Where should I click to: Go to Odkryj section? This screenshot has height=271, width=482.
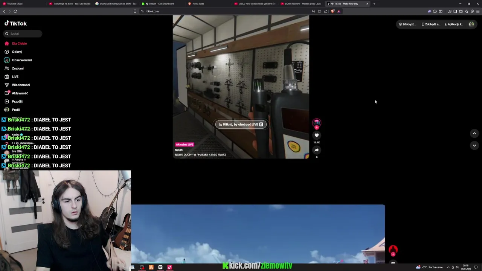click(x=13, y=52)
